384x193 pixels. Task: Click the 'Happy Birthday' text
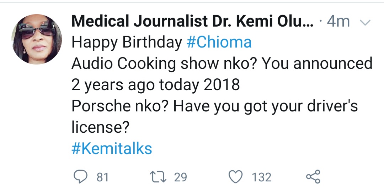tap(127, 43)
